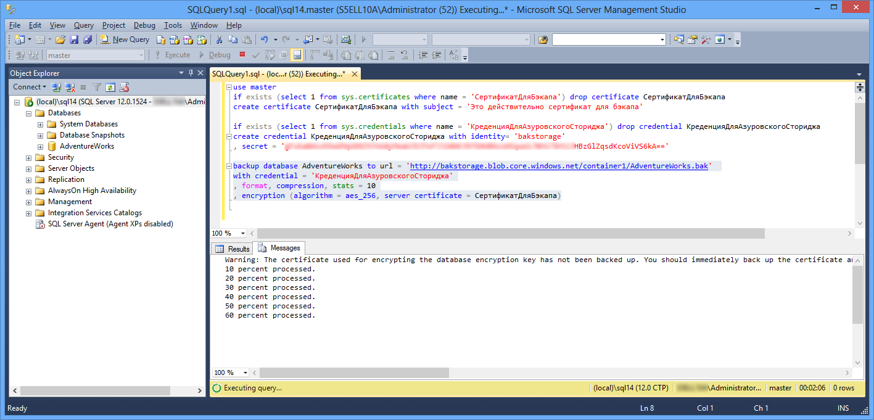Viewport: 874px width, 420px height.
Task: Click the editor split-window handle
Action: click(859, 87)
